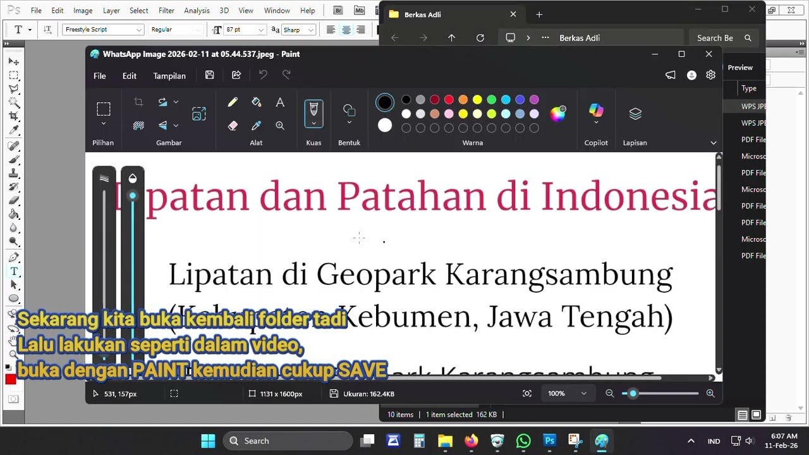Click the Windows taskbar Search box
Image resolution: width=809 pixels, height=455 pixels.
(288, 441)
